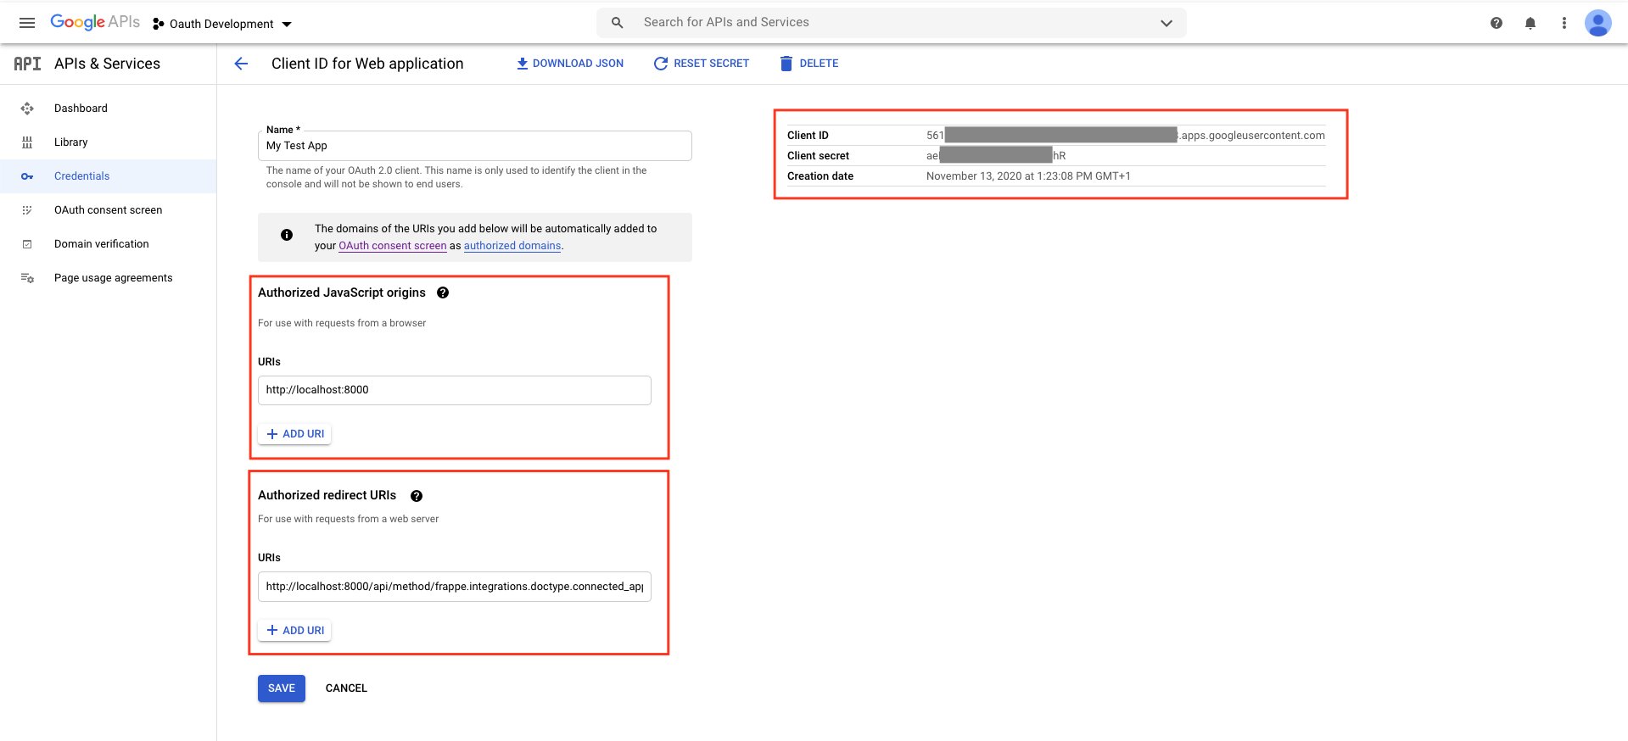Image resolution: width=1628 pixels, height=741 pixels.
Task: Click the Credentials key icon
Action: pyautogui.click(x=27, y=176)
